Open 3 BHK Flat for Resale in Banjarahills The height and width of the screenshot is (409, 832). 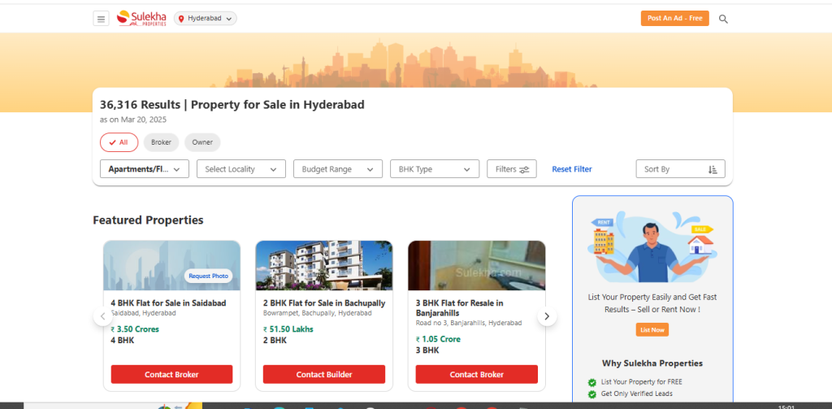(x=460, y=308)
